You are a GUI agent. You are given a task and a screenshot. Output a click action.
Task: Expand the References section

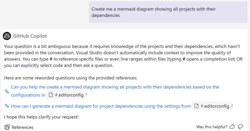click(x=22, y=127)
